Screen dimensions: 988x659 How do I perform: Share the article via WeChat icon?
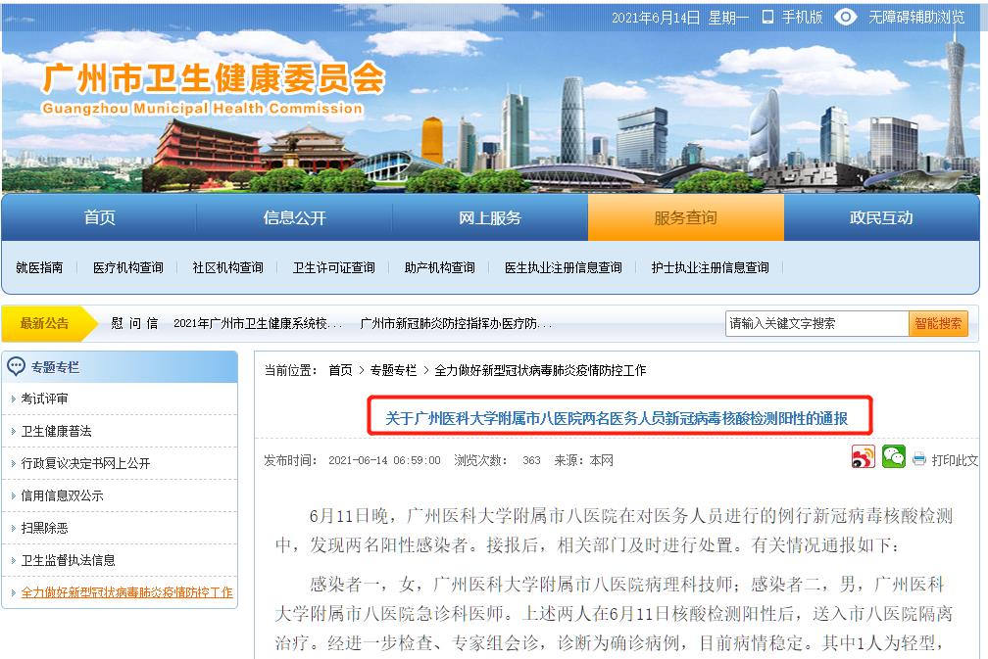(894, 457)
